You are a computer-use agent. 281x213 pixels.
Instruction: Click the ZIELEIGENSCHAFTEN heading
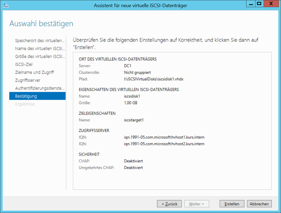click(x=97, y=113)
